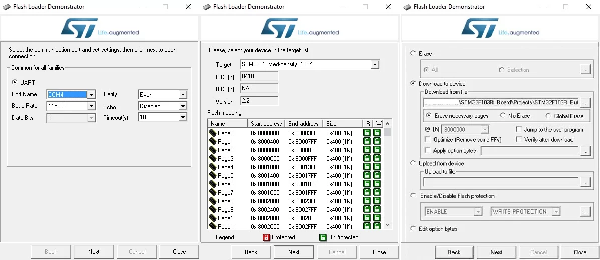Screen dimensions: 600x260
Task: Click the Name column header
Action: click(228, 124)
